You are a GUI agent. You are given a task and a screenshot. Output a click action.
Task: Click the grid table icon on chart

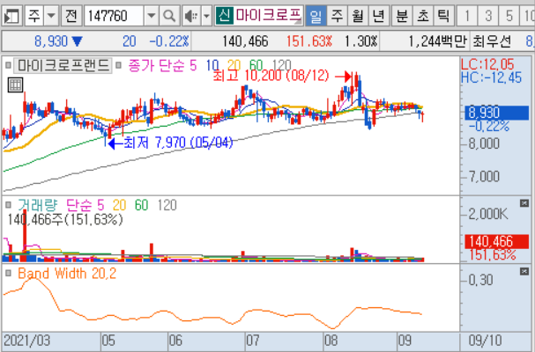15,84
